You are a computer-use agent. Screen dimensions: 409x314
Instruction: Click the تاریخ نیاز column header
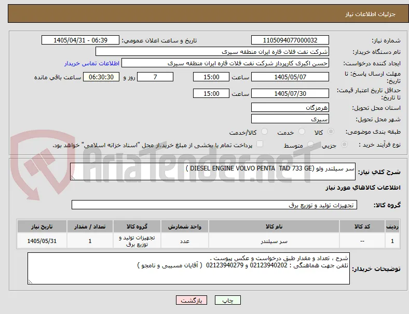[x=42, y=226]
